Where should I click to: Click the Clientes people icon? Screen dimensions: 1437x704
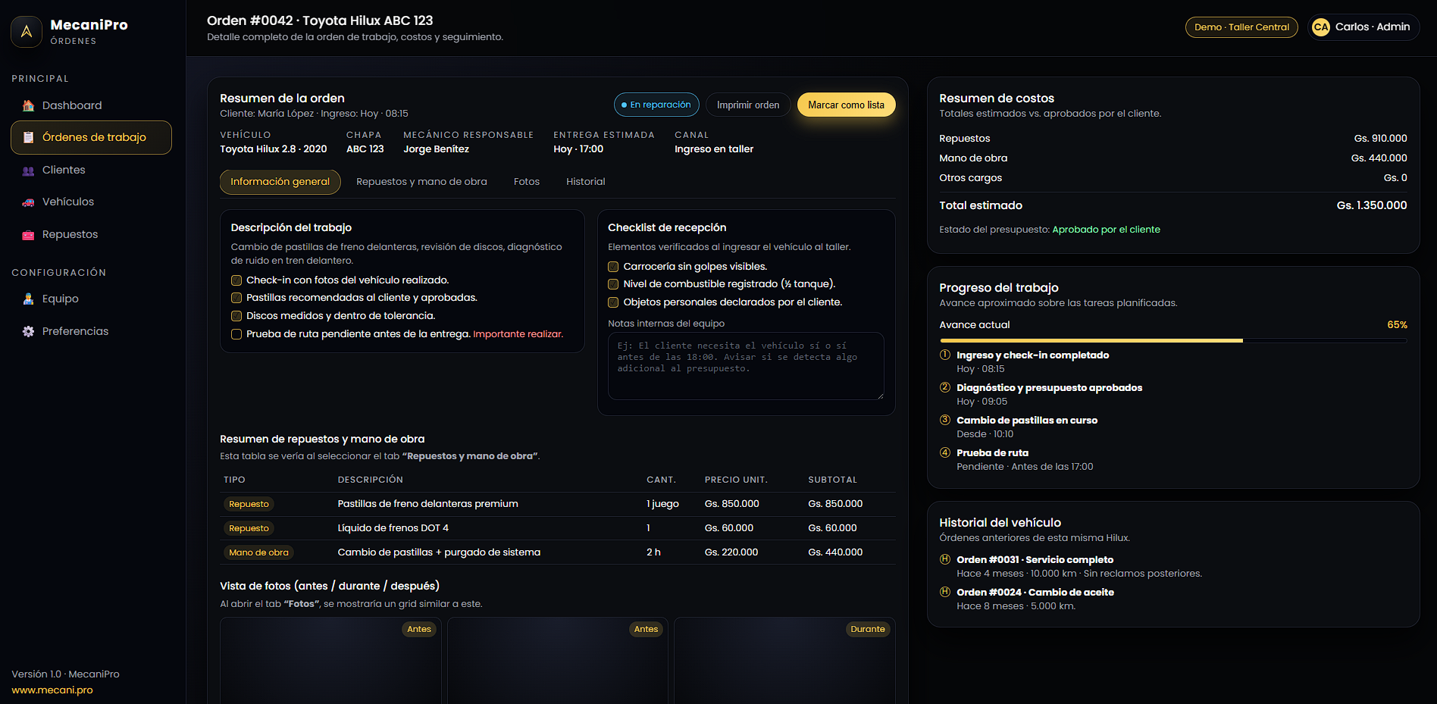click(x=28, y=171)
